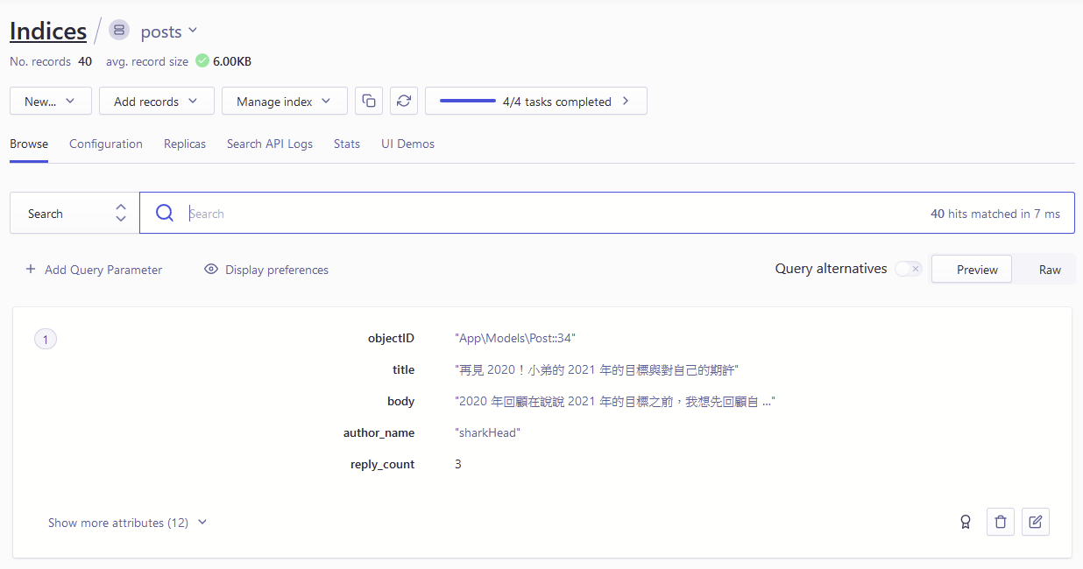The image size is (1083, 569).
Task: Go to the Indices breadcrumb link
Action: (x=48, y=32)
